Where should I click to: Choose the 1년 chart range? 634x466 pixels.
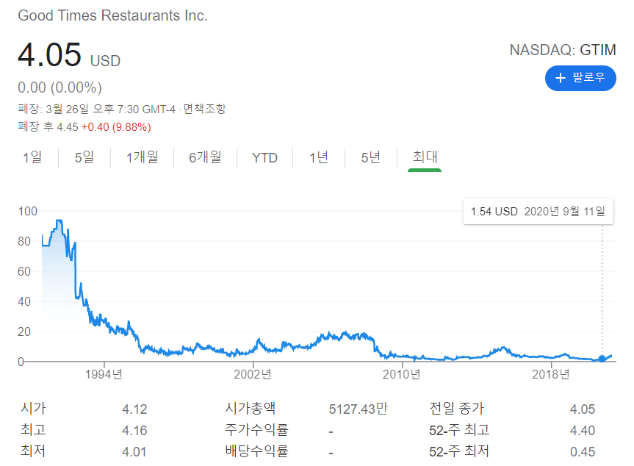coord(319,157)
